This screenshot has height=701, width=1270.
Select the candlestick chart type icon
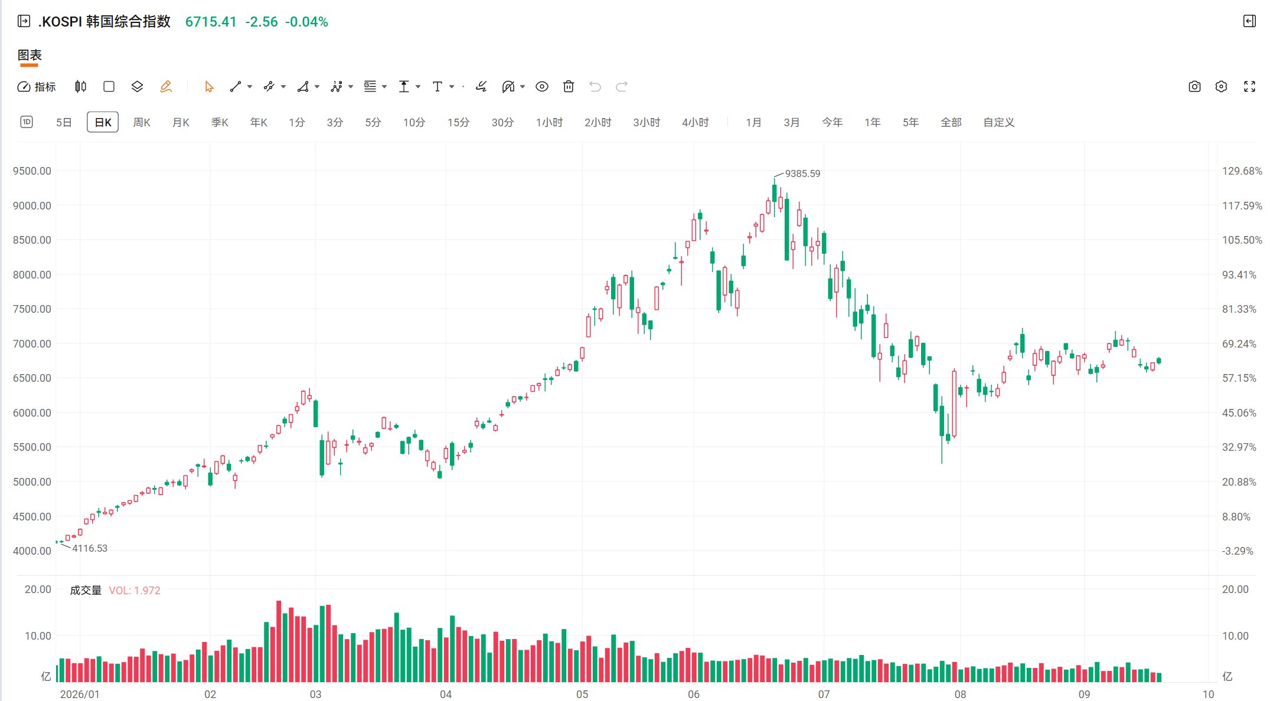(80, 87)
